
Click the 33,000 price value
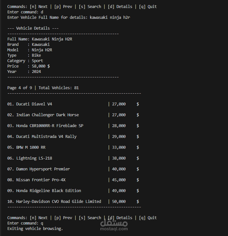click(119, 147)
